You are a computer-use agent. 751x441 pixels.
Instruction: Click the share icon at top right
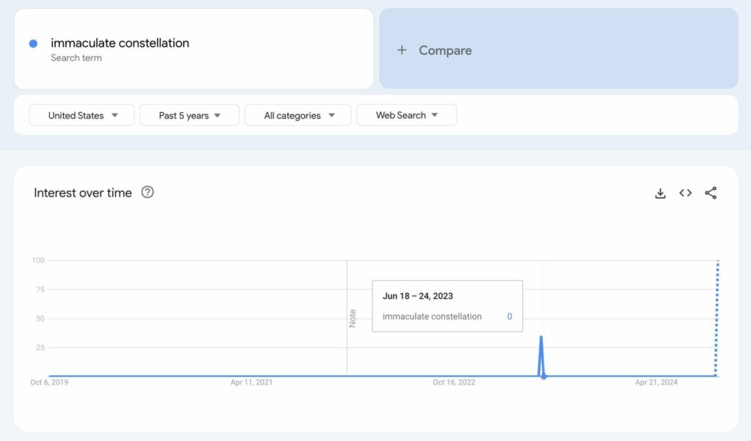[710, 193]
